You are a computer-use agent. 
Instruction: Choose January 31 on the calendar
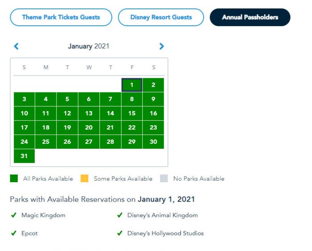24,156
